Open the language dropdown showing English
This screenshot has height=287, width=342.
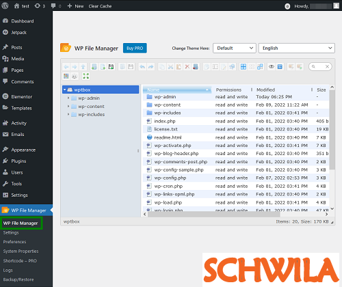(x=296, y=48)
